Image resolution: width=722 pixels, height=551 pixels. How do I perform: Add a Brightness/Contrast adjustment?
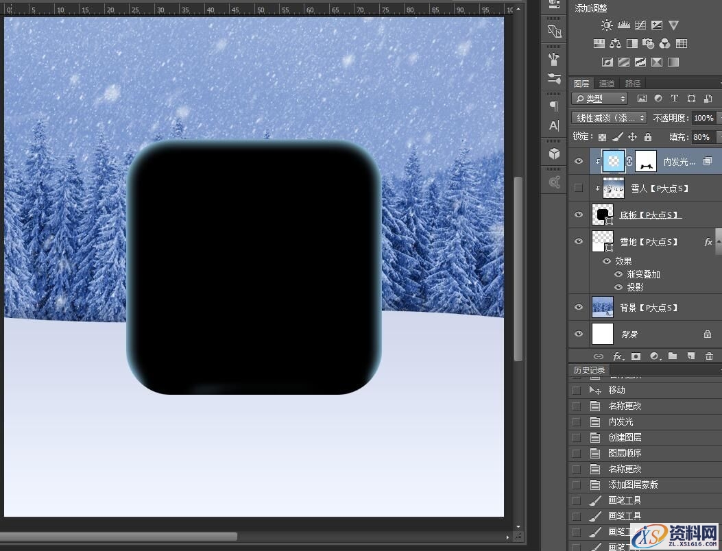[607, 25]
